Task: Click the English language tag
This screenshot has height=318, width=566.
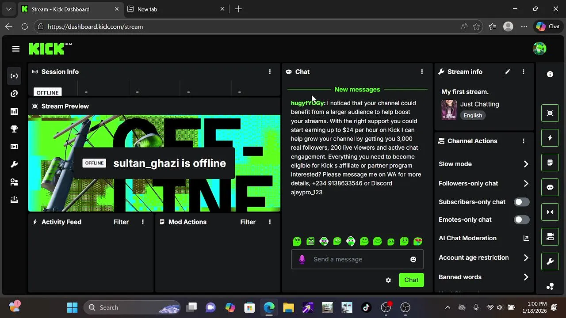Action: click(x=473, y=115)
